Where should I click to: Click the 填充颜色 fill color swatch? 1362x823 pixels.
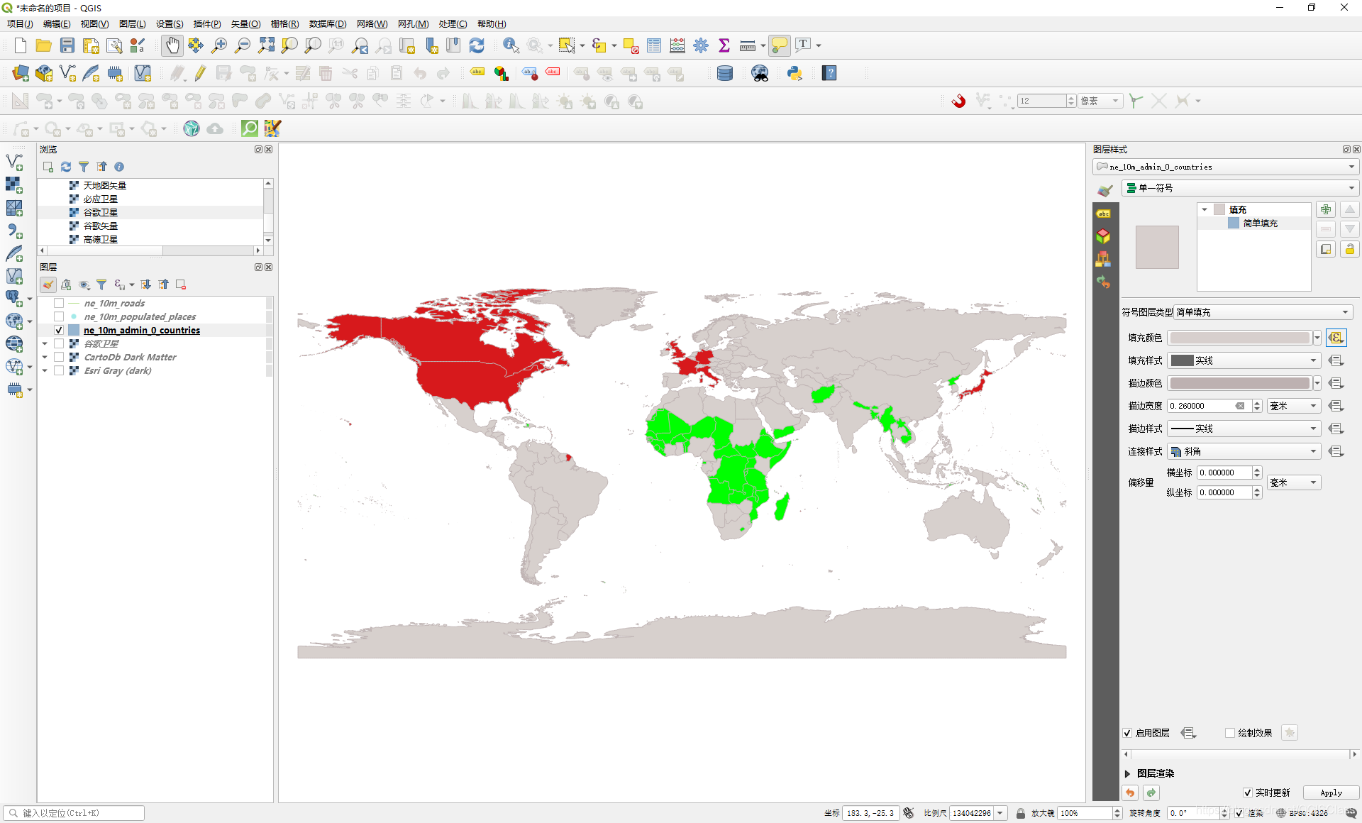pyautogui.click(x=1239, y=338)
